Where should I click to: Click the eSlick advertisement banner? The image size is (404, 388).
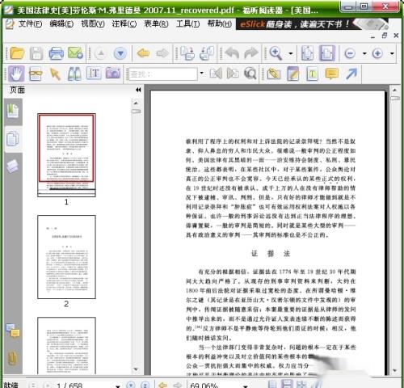tap(313, 24)
